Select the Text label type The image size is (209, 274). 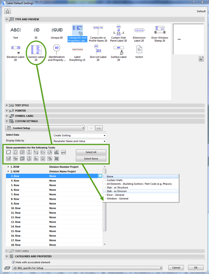pyautogui.click(x=16, y=33)
